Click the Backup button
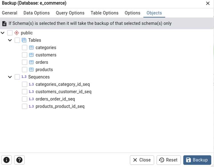This screenshot has width=214, height=167. [197, 160]
